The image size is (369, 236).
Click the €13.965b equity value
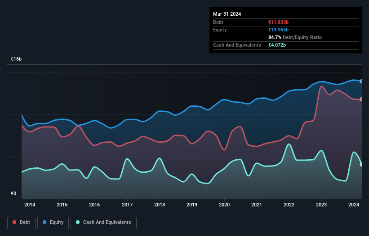coord(278,30)
